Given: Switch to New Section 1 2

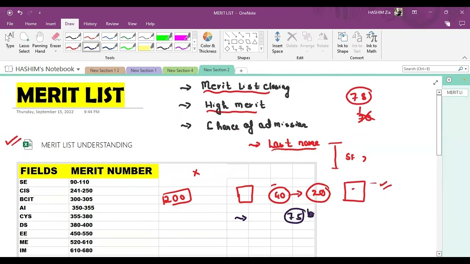Looking at the screenshot, I should [105, 70].
